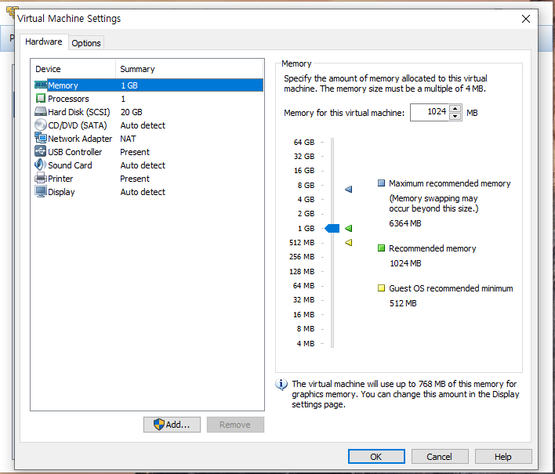The width and height of the screenshot is (555, 474).
Task: Click the 512 MB slider scale label
Action: (x=302, y=243)
